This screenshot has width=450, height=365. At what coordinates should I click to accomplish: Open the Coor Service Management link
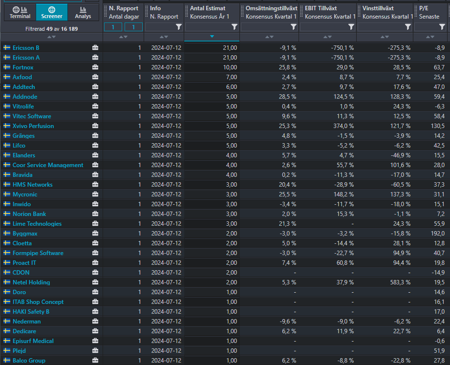coord(48,165)
